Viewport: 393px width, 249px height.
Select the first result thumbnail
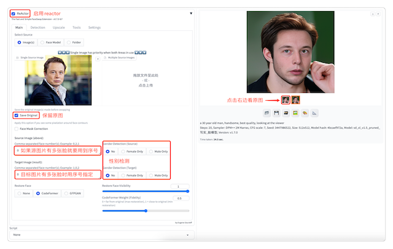[286, 100]
